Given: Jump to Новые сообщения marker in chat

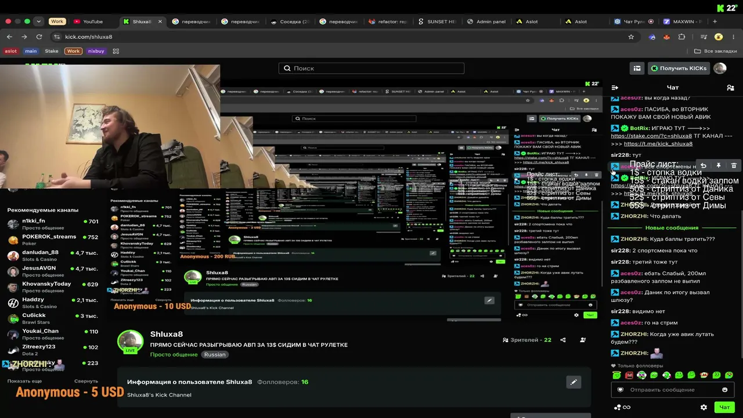Looking at the screenshot, I should 672,228.
